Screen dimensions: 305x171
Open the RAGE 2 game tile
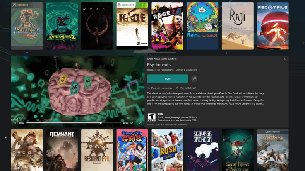click(x=167, y=26)
